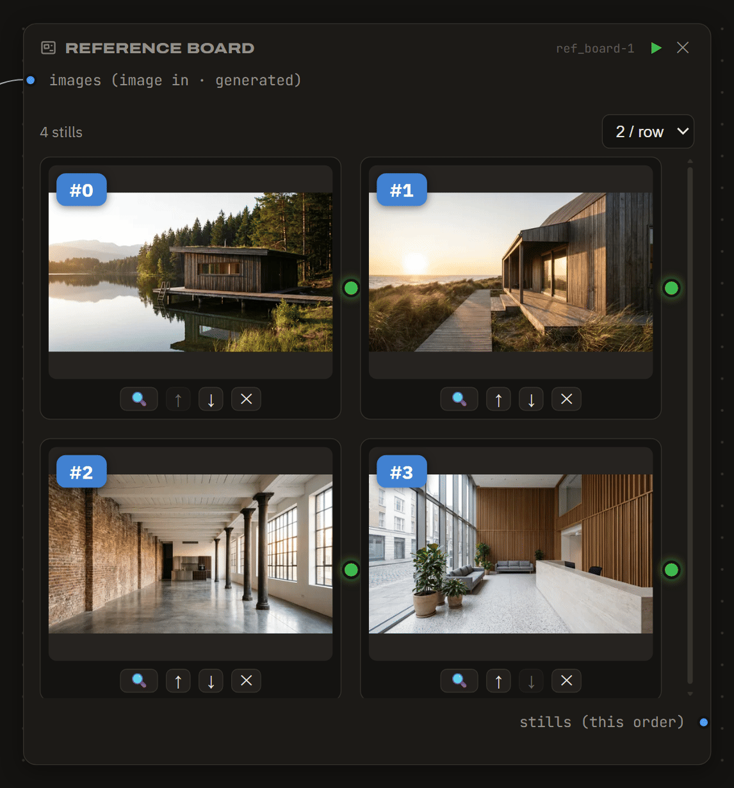Move still #2 up one slot
This screenshot has width=734, height=788.
point(178,681)
